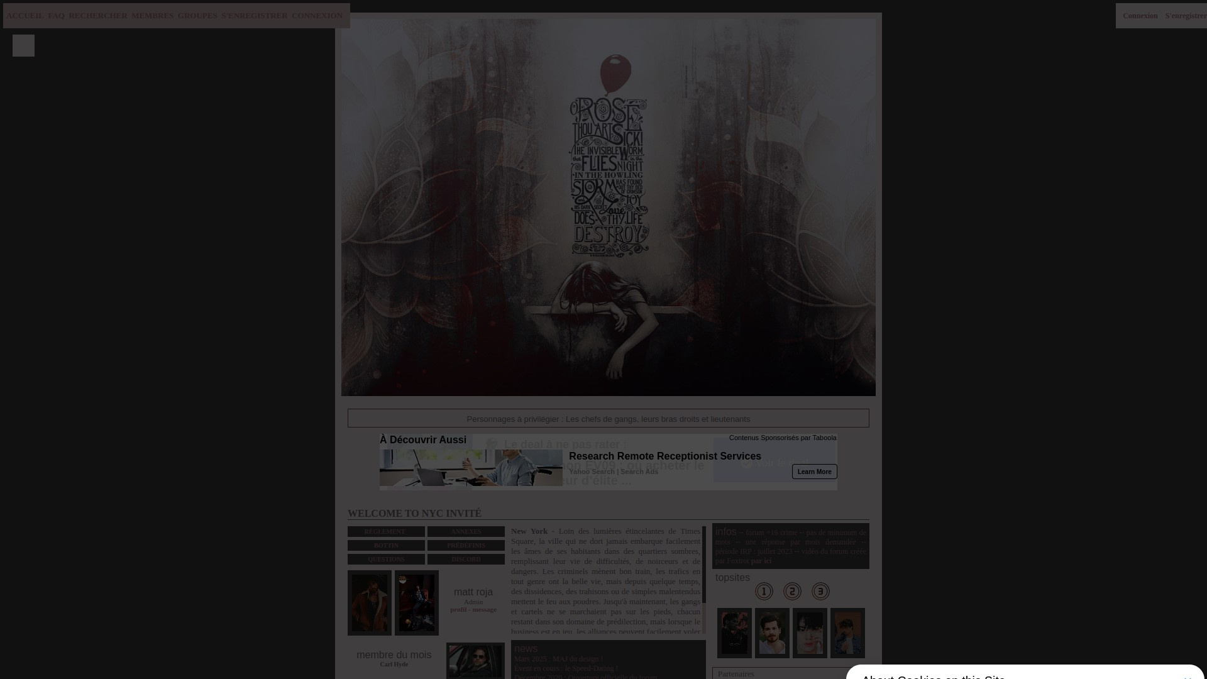Click the 'WELCOME TO NYC INVITÉ' heading
1207x679 pixels.
point(415,513)
